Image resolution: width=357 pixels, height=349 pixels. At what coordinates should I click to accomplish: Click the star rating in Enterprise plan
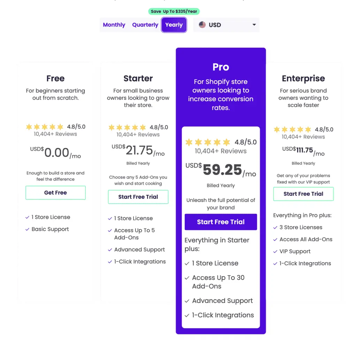coord(293,129)
